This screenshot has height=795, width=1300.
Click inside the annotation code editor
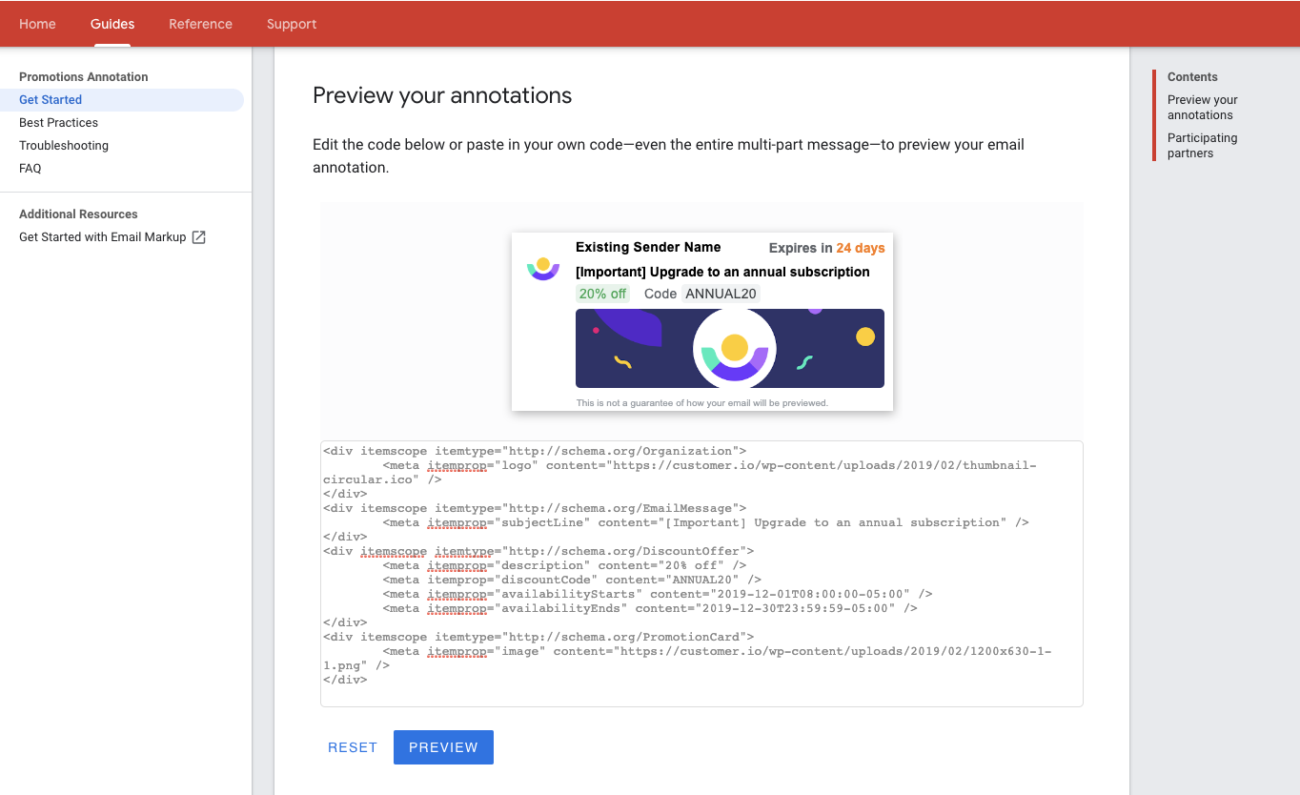click(x=701, y=572)
